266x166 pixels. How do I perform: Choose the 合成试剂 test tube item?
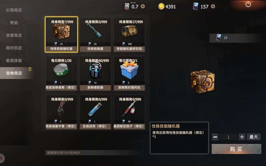95,112
